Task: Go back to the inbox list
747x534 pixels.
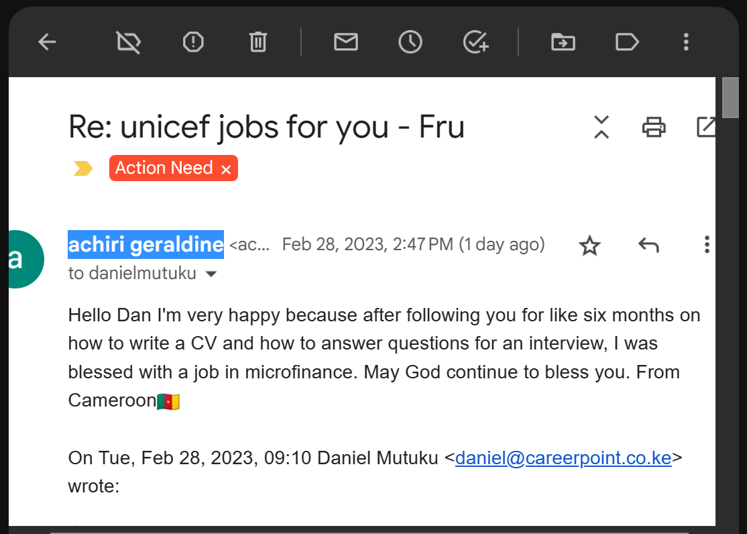Action: click(47, 42)
